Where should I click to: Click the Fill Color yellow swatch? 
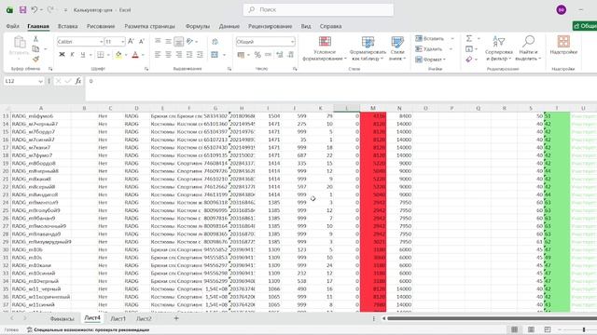tap(118, 55)
